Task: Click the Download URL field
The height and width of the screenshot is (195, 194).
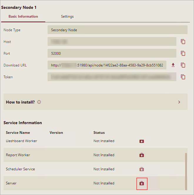Action: tap(107, 65)
